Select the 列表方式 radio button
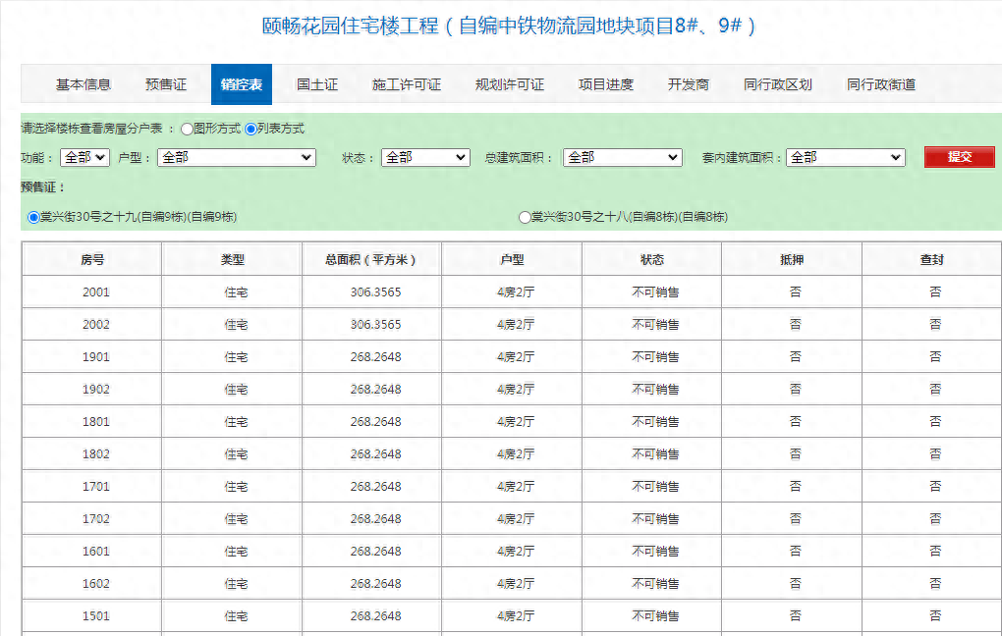 point(250,128)
